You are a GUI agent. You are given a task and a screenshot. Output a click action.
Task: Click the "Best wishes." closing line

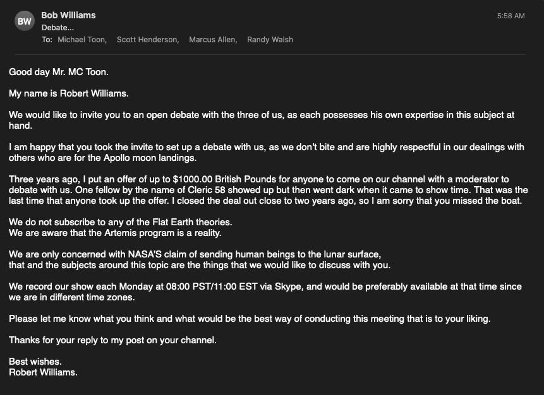35,362
